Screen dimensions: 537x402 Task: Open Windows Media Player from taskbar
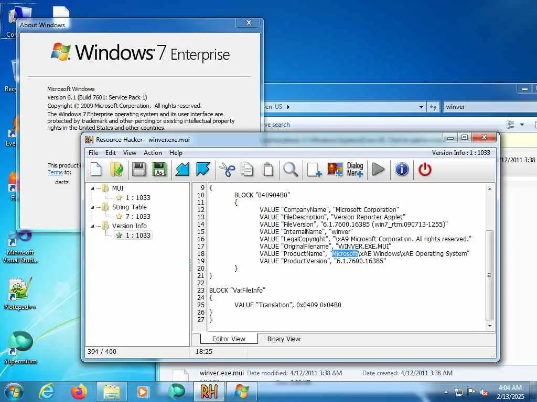click(x=143, y=392)
